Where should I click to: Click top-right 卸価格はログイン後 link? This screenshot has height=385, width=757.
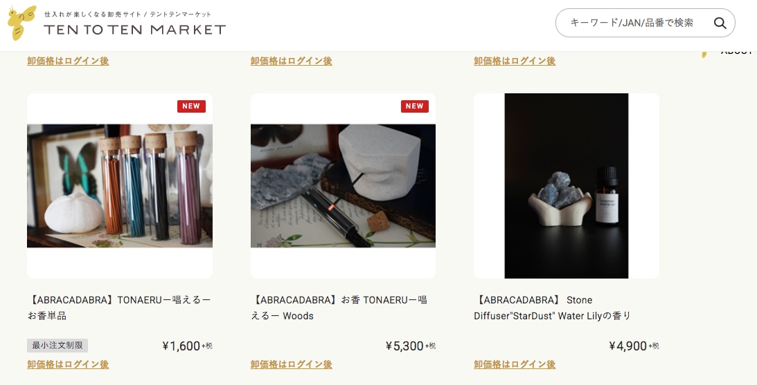point(515,61)
